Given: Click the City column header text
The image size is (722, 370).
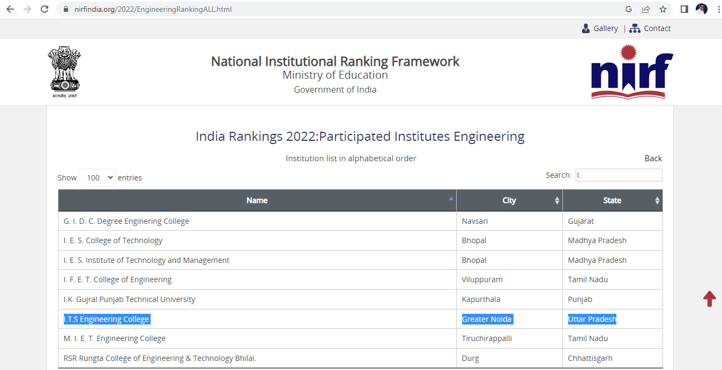Looking at the screenshot, I should tap(509, 200).
